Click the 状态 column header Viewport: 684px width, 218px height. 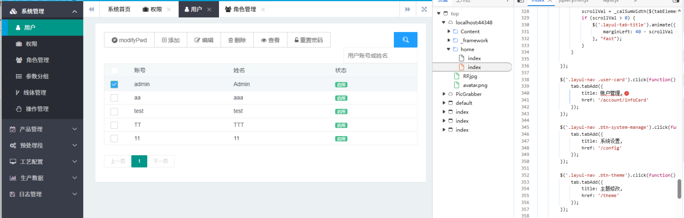coord(341,70)
